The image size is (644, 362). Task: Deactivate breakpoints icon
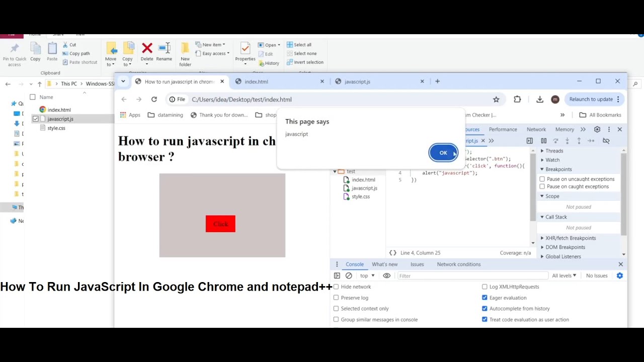click(606, 141)
